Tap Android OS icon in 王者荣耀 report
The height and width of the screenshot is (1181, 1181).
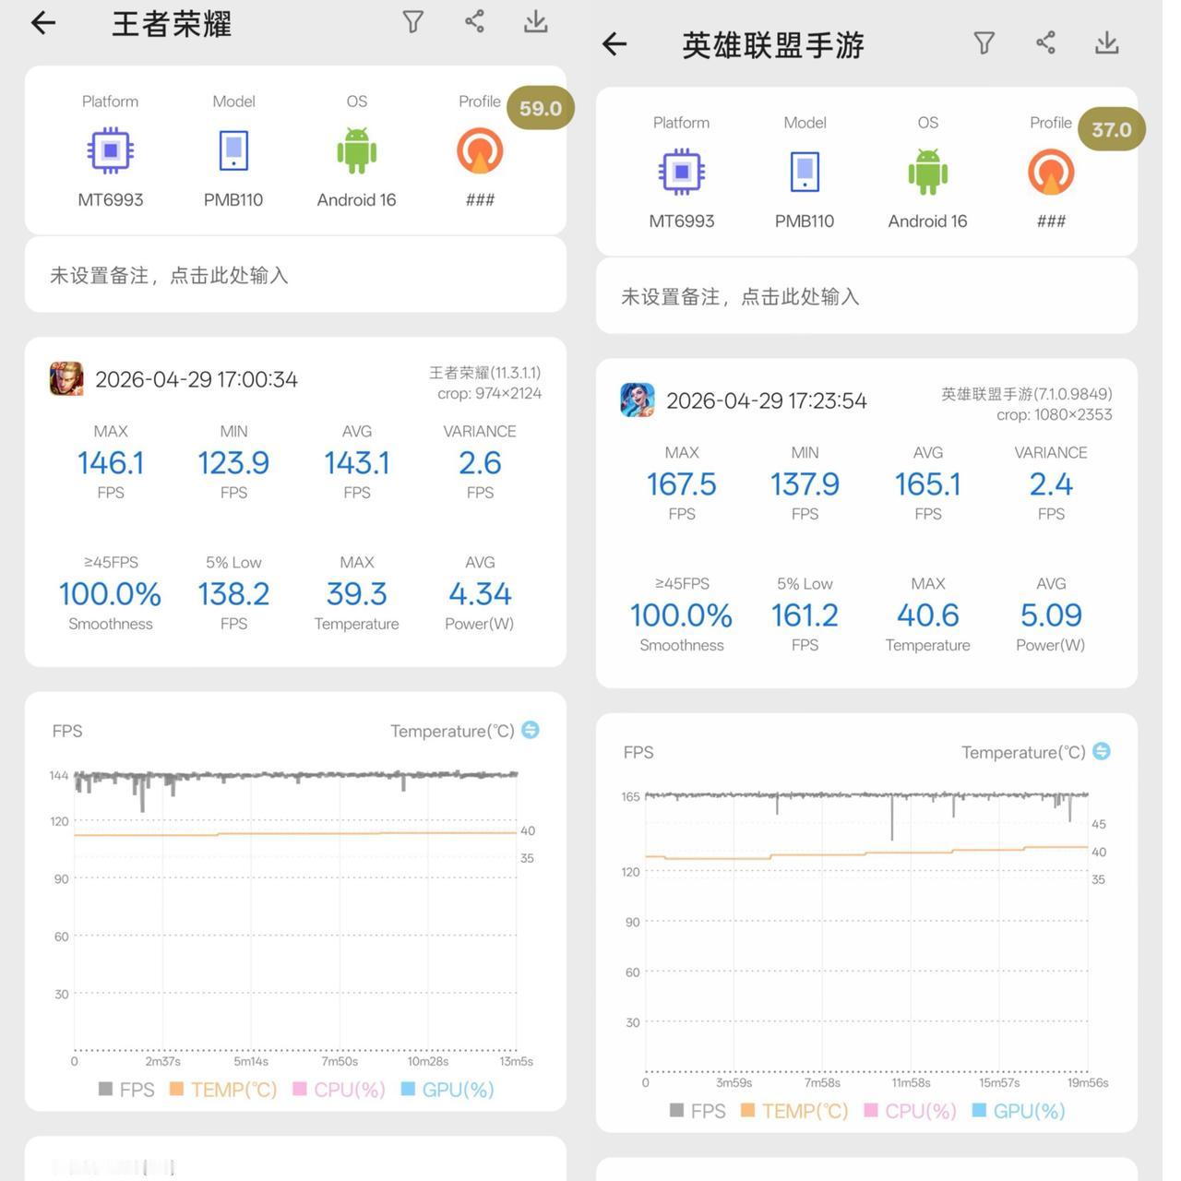click(x=357, y=150)
